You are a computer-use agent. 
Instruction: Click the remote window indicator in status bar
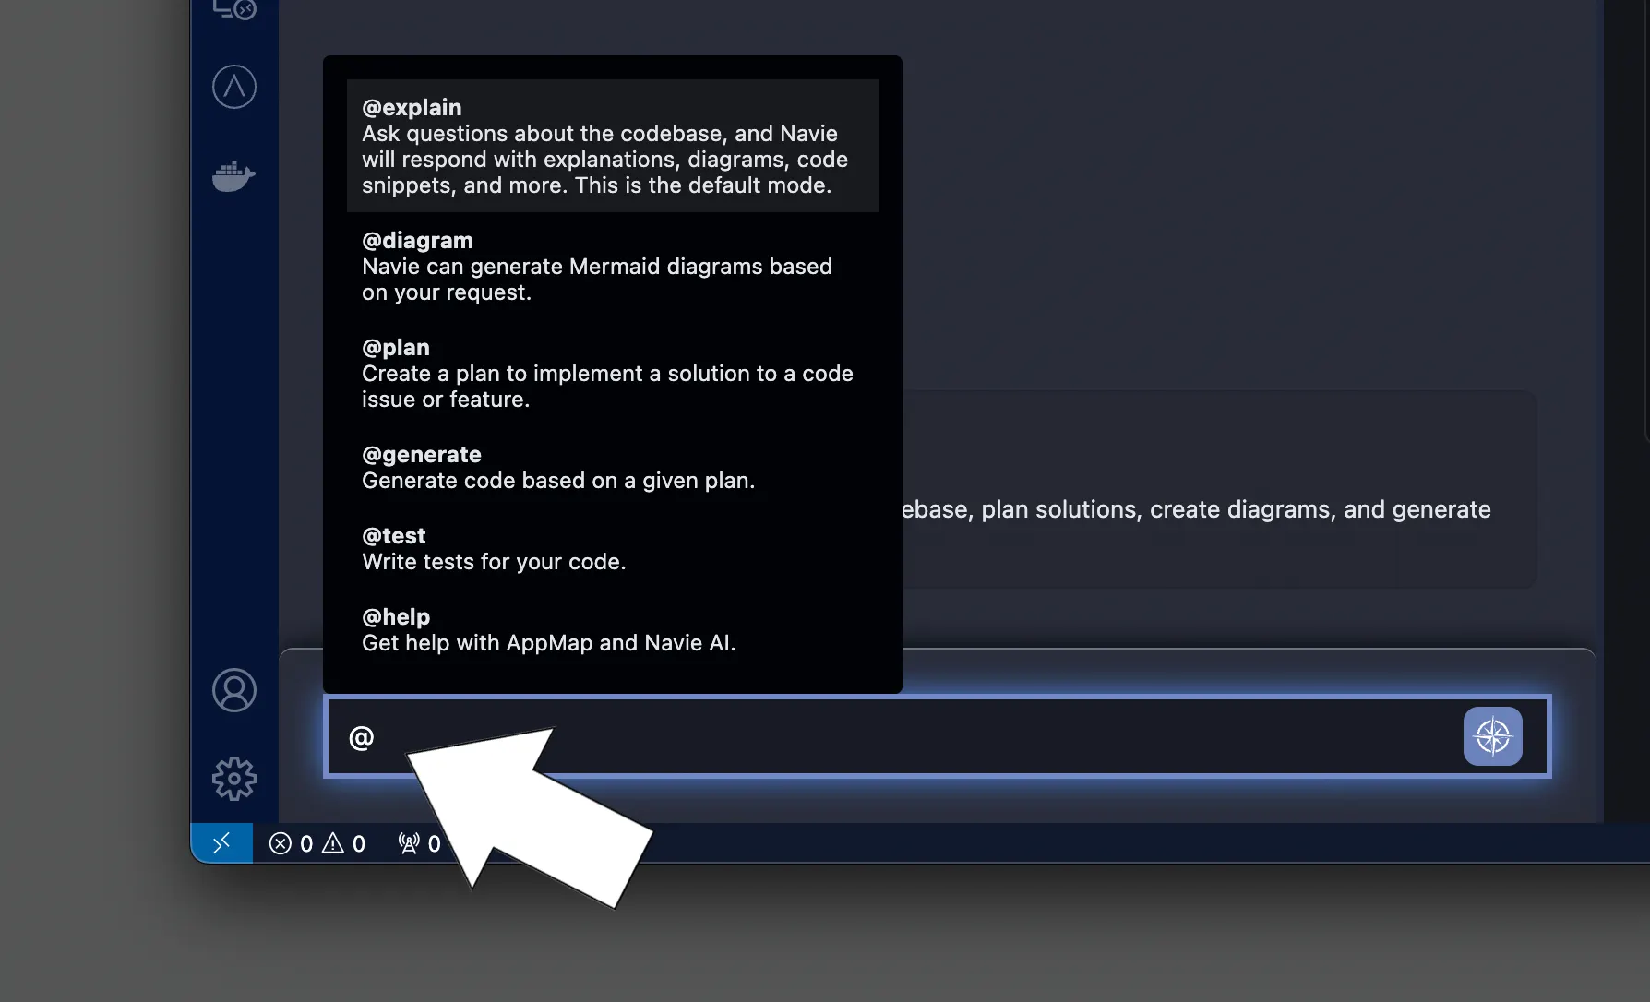221,843
